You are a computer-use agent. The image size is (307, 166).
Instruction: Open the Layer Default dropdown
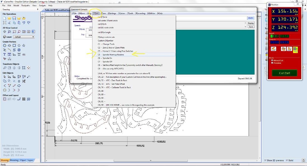pyautogui.click(x=24, y=37)
